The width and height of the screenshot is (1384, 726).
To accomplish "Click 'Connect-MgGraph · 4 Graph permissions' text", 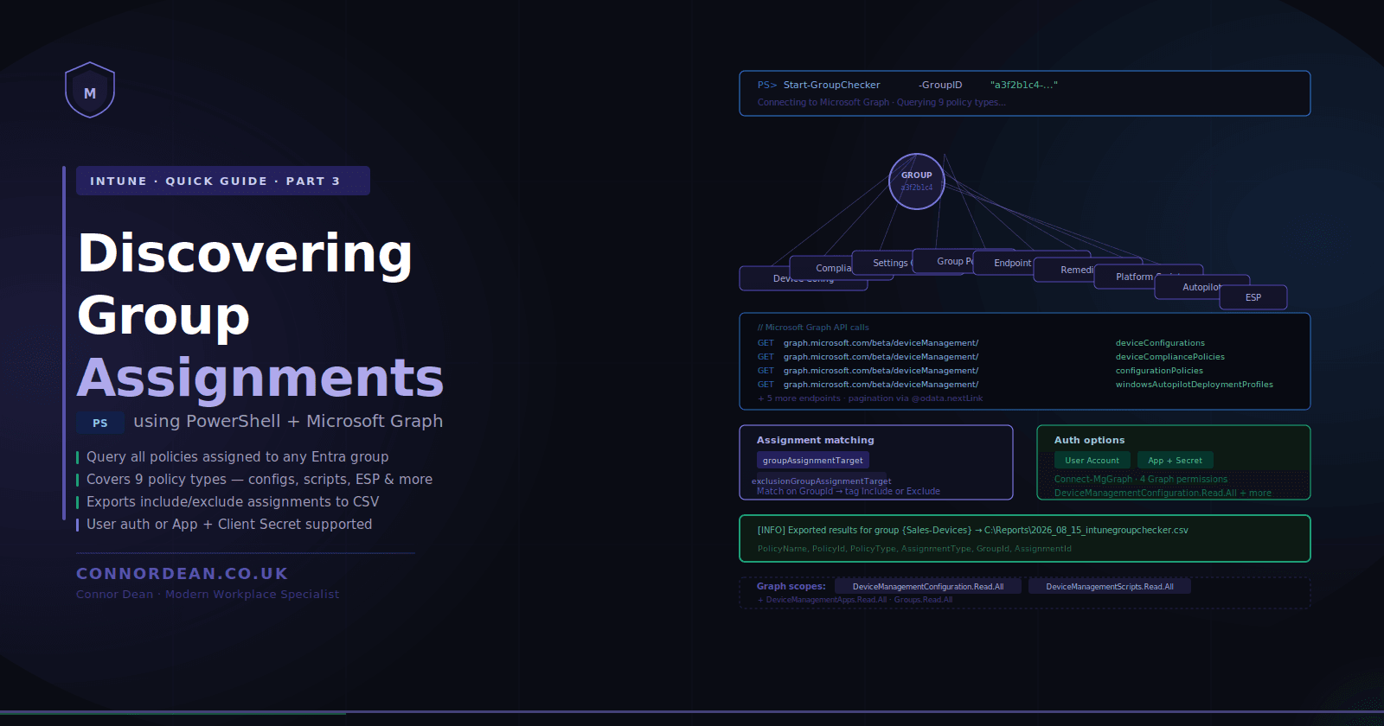I will (1141, 479).
